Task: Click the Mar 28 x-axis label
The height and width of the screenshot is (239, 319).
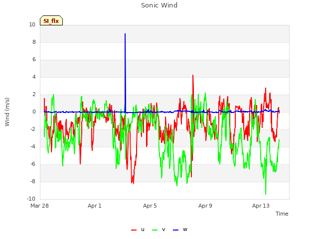Action: coord(39,206)
